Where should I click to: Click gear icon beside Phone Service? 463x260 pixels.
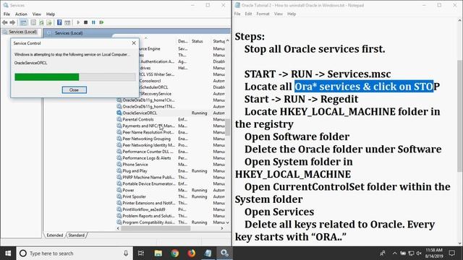click(119, 165)
